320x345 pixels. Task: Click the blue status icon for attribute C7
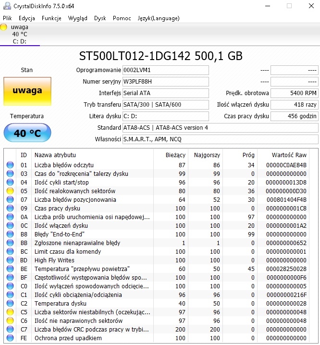[x=10, y=329]
